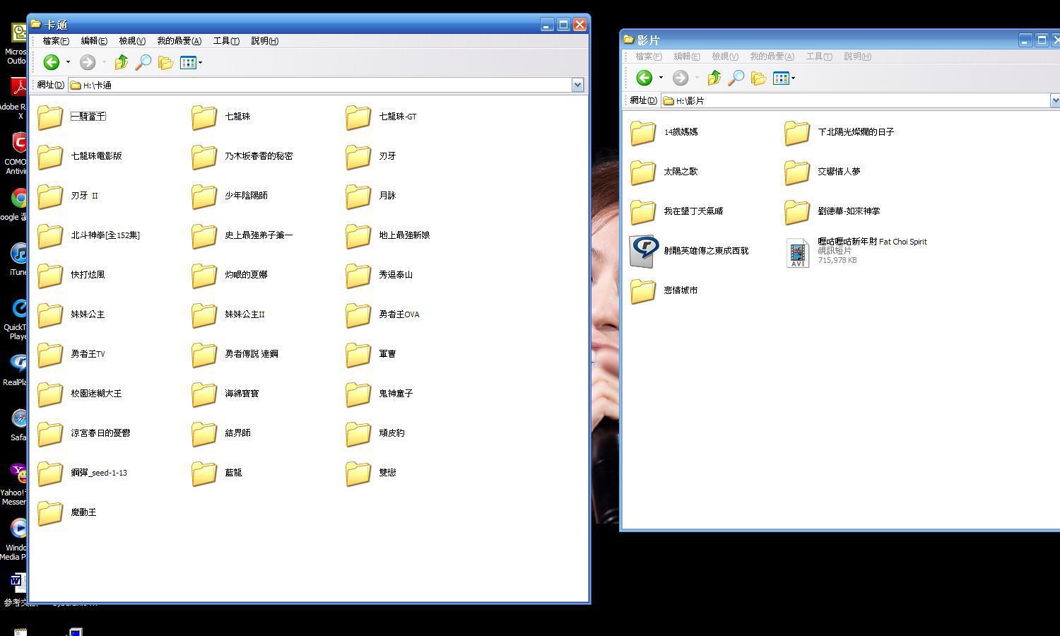Open Search magnifier in 卡通 window toolbar
The height and width of the screenshot is (636, 1060).
143,62
